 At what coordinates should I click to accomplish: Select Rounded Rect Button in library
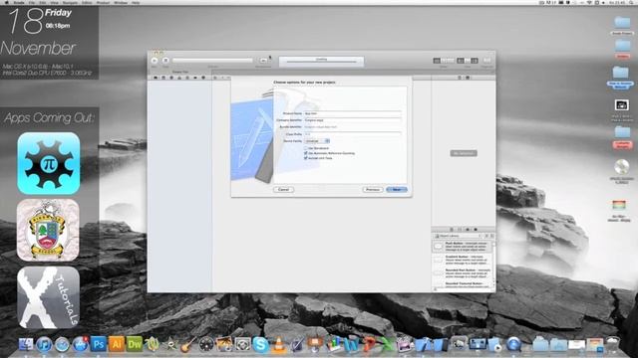click(462, 272)
